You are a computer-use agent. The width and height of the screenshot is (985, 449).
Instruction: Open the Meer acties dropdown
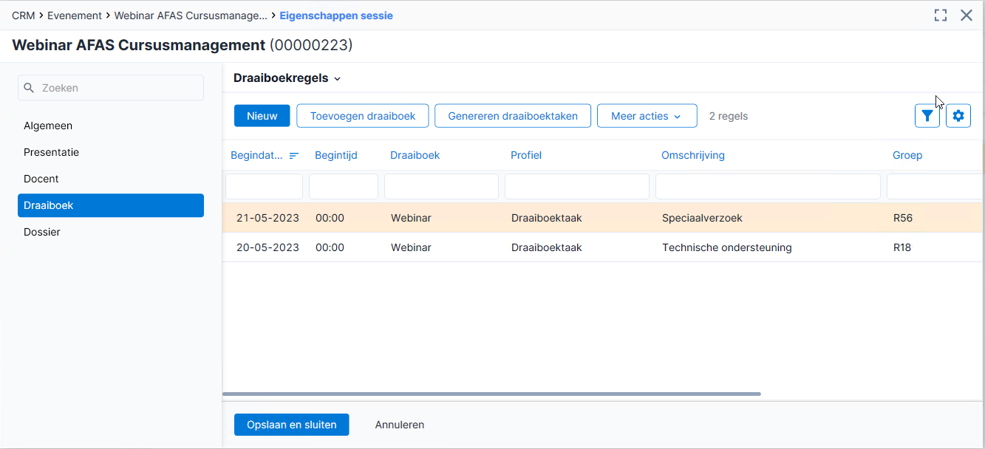(x=647, y=116)
